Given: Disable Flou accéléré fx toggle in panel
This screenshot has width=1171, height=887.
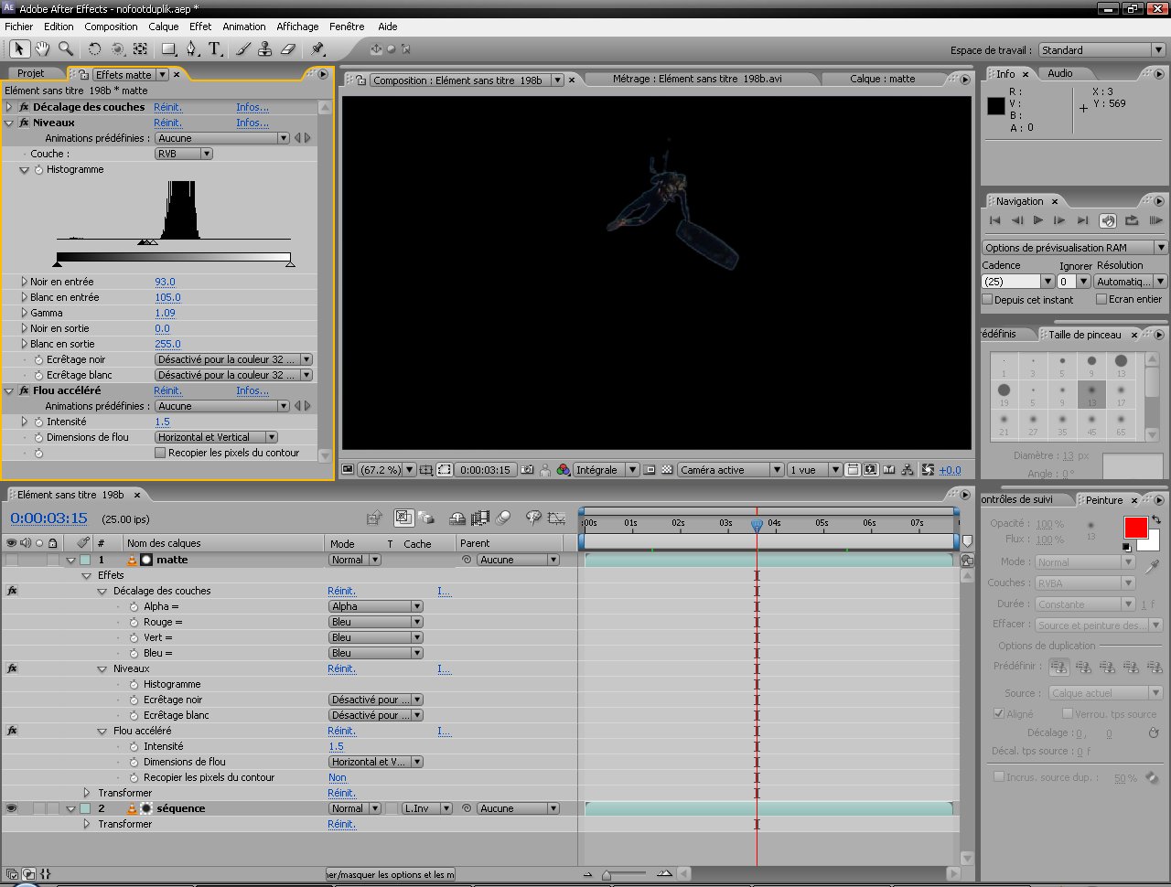Looking at the screenshot, I should [x=25, y=390].
